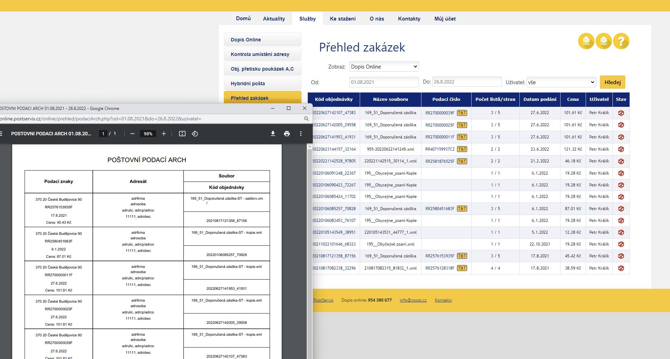This screenshot has width=670, height=359.
Task: Click file name 195__Obyčejné psaní.xml
Action: click(390, 244)
